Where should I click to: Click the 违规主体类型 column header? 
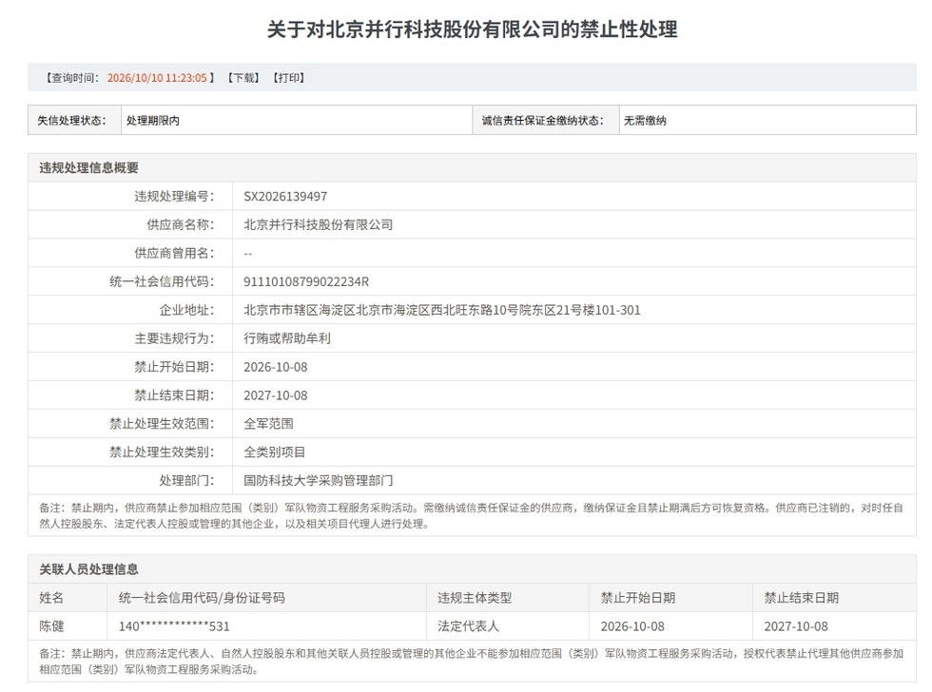point(475,598)
